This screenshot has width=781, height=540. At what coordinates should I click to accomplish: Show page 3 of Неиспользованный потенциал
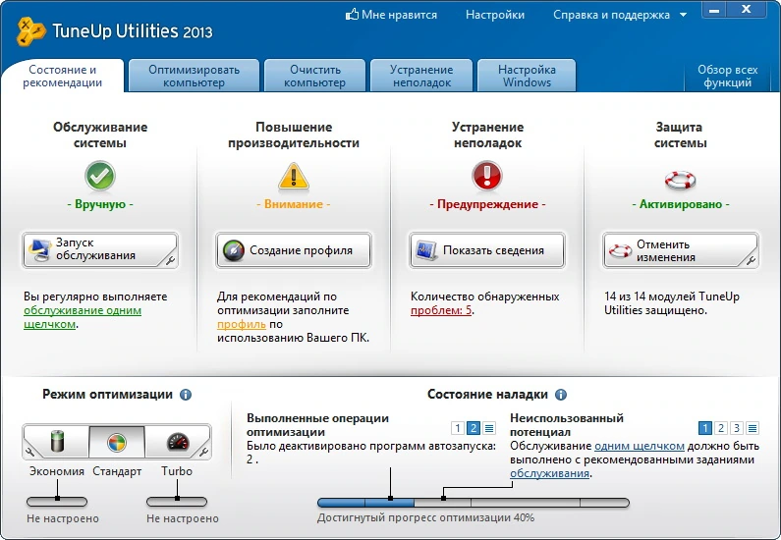pos(737,428)
